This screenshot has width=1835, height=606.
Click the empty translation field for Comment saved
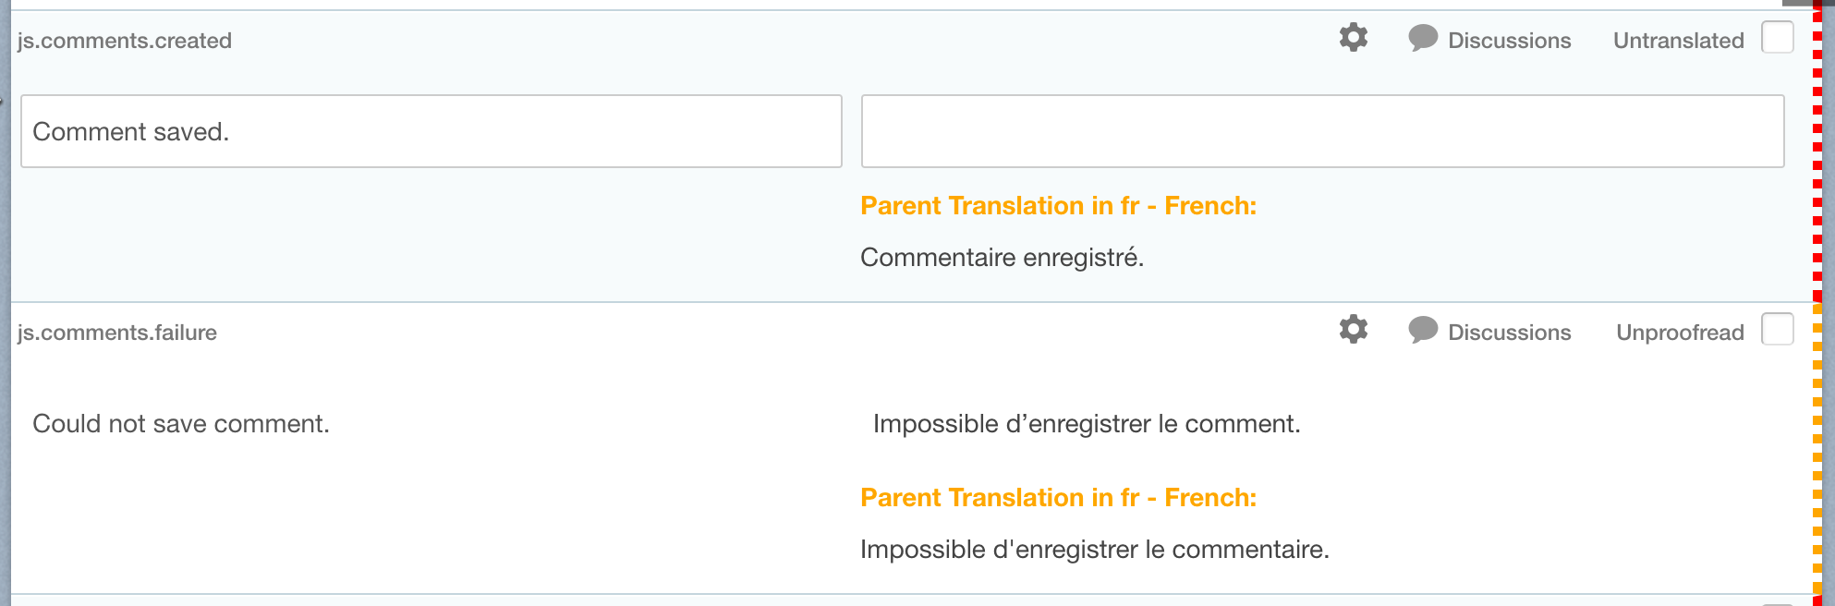pos(1322,131)
